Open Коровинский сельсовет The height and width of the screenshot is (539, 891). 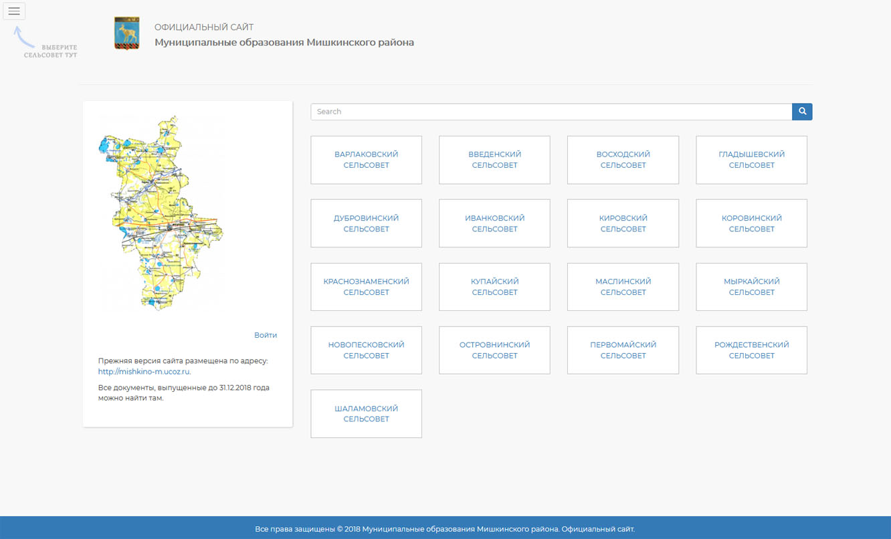752,223
